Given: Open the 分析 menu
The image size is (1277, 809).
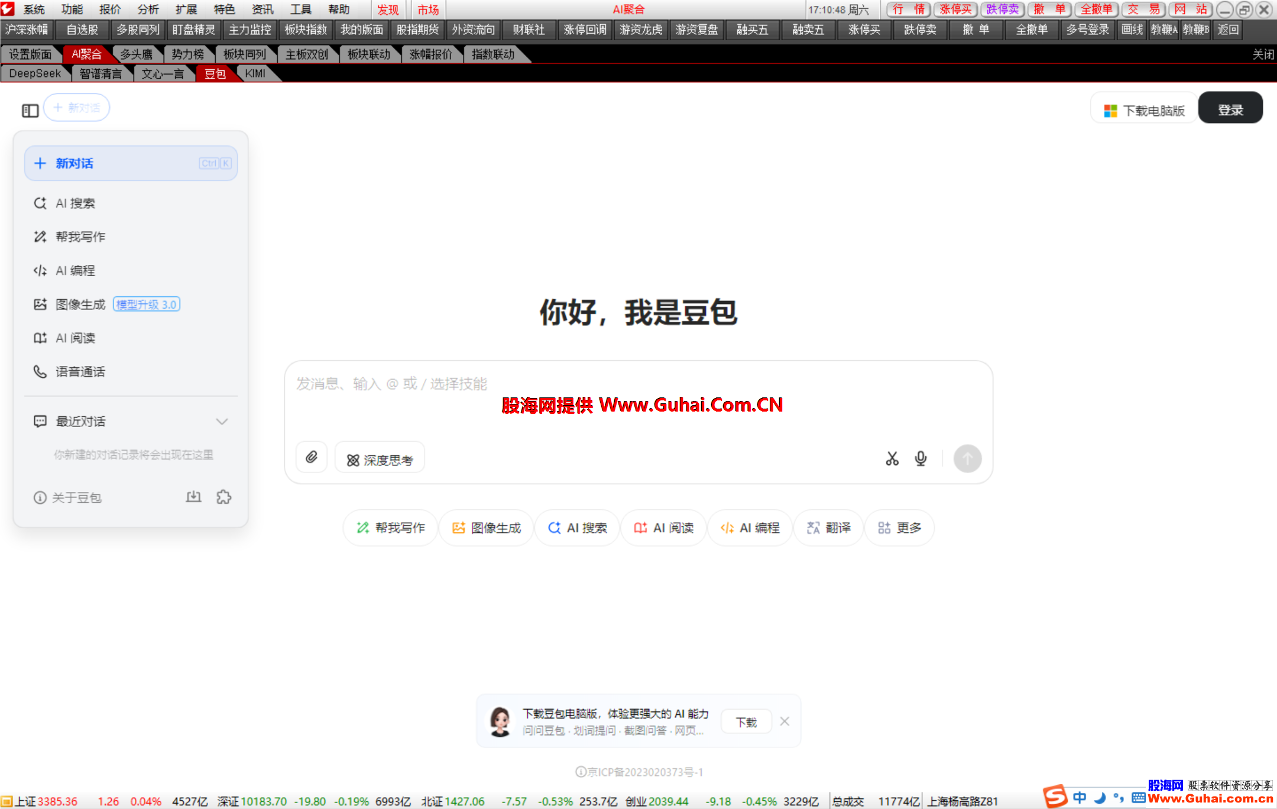Looking at the screenshot, I should click(x=148, y=9).
